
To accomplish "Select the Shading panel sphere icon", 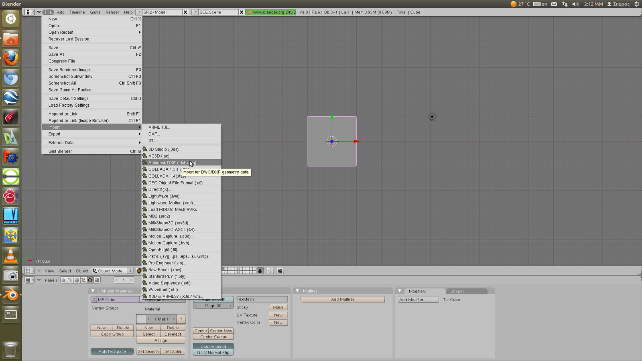I will point(77,280).
